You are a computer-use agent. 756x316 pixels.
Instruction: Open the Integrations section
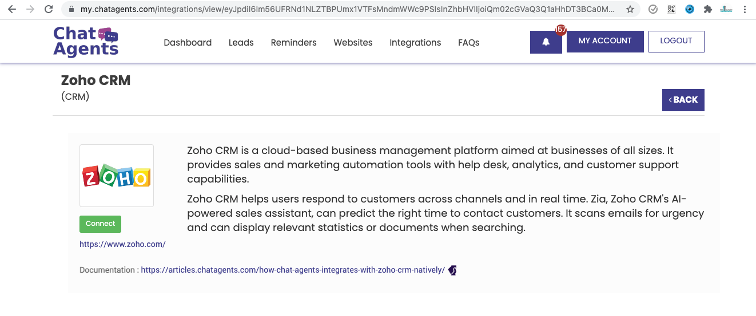pyautogui.click(x=415, y=43)
